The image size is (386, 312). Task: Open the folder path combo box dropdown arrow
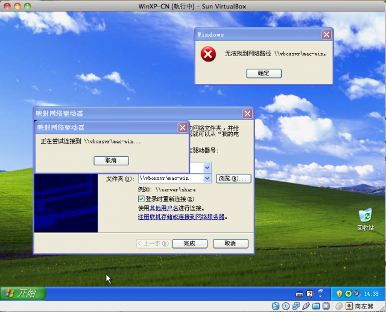(x=207, y=178)
